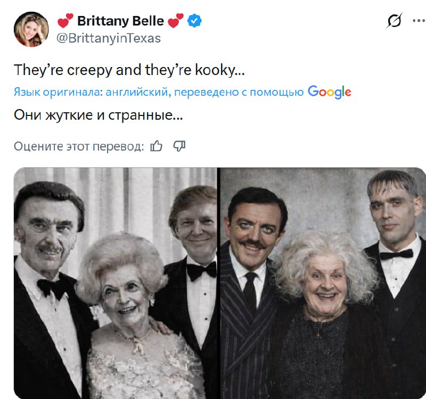Click the thumbs up translation rating
The width and height of the screenshot is (426, 399).
[156, 146]
